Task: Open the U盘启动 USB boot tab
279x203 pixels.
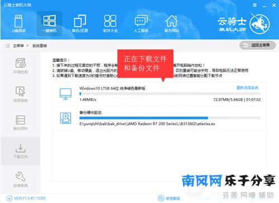Action: tap(18, 24)
